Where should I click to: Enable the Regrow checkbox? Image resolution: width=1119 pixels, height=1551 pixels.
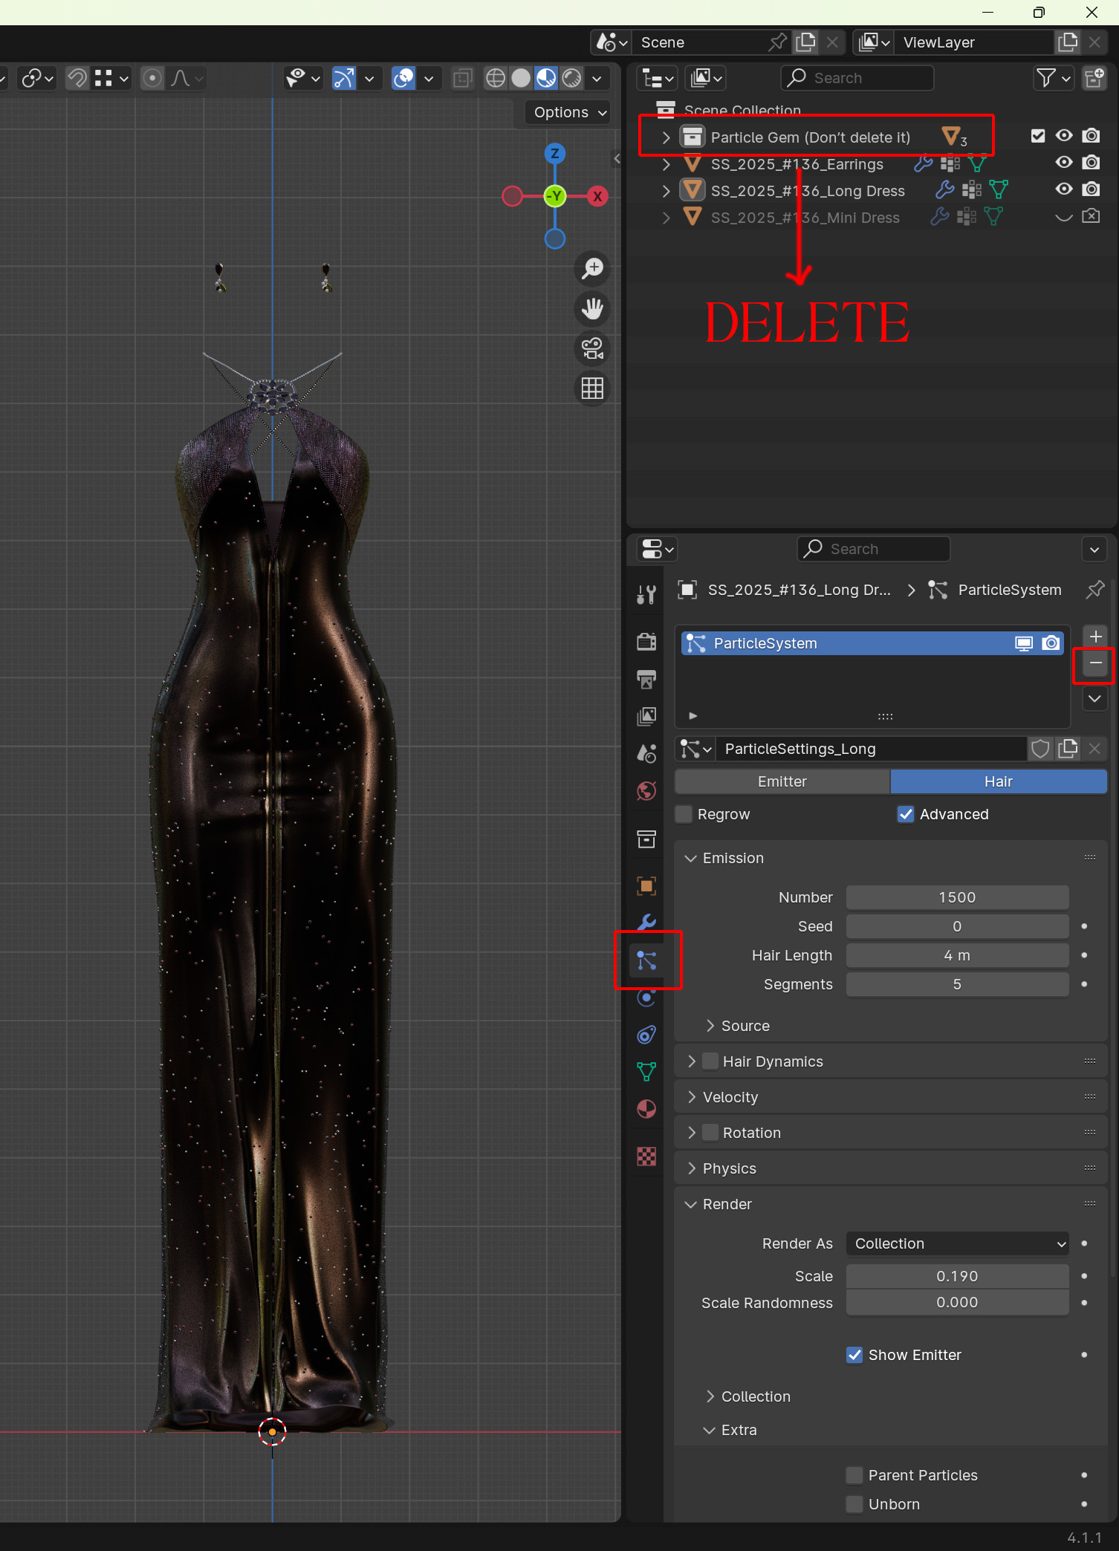684,814
